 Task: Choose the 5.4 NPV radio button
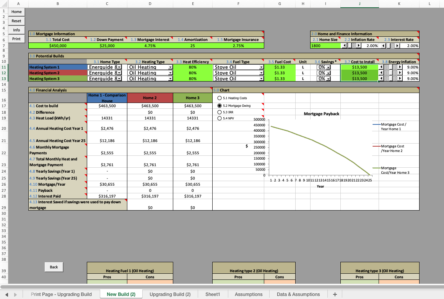220,118
